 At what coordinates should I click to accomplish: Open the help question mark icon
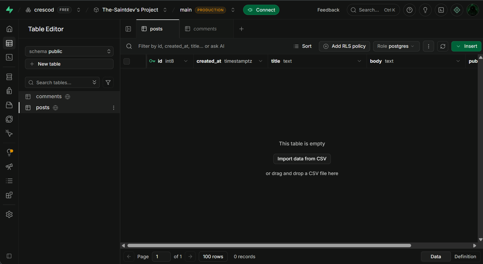(410, 10)
